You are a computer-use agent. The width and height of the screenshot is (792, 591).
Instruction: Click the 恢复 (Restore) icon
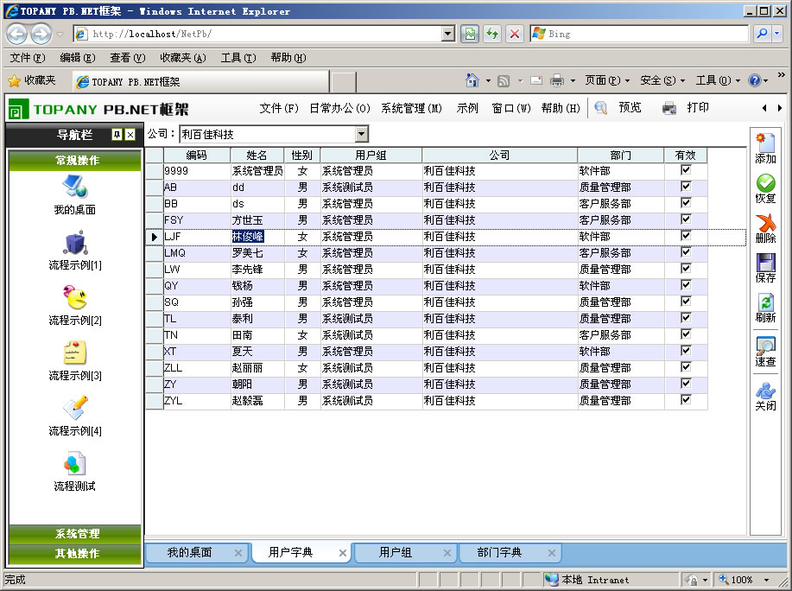coord(765,185)
